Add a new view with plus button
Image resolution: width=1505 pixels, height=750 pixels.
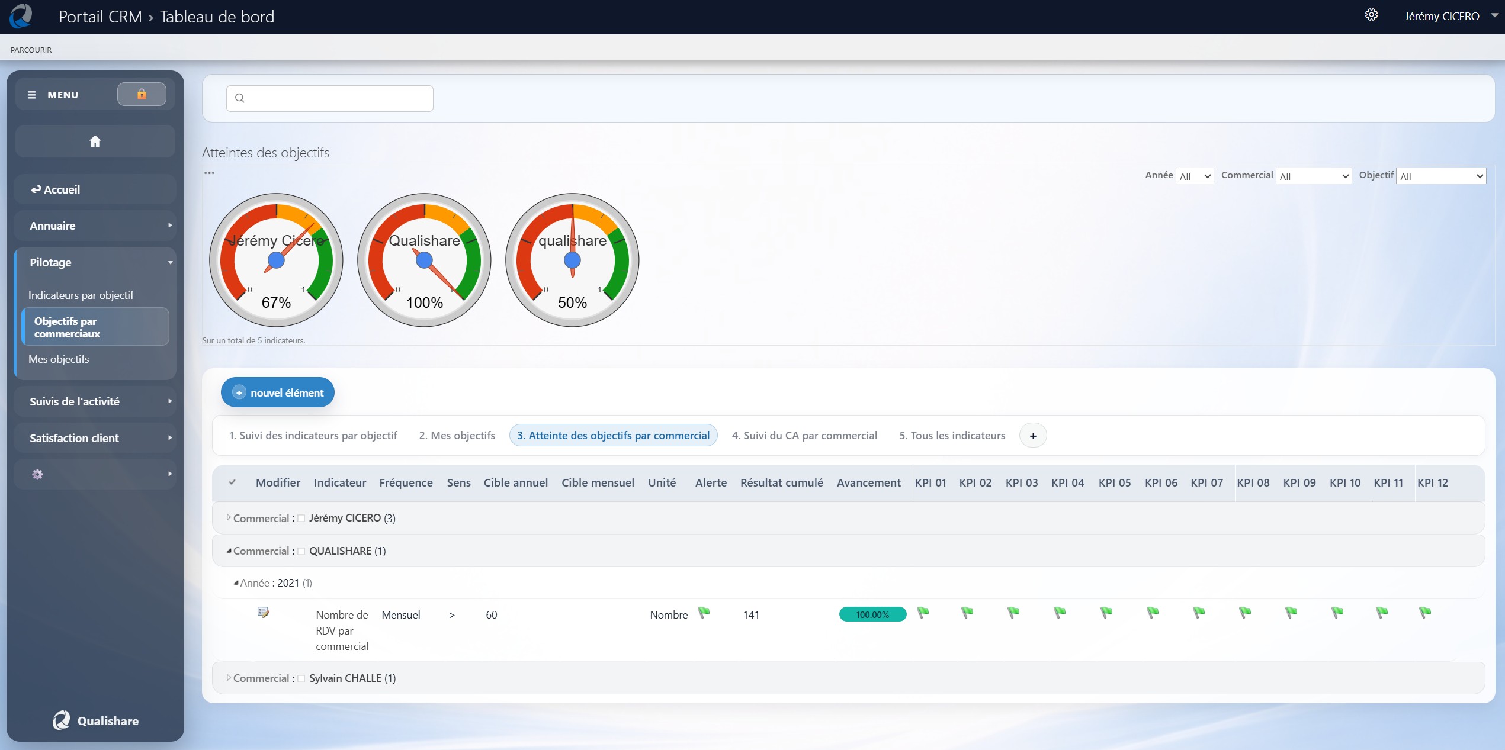[1033, 436]
